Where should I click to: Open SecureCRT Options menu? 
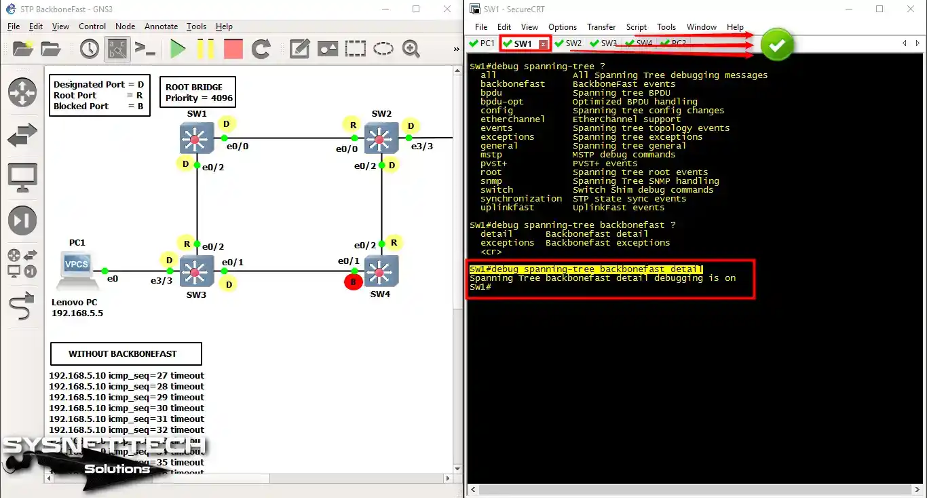(x=563, y=27)
